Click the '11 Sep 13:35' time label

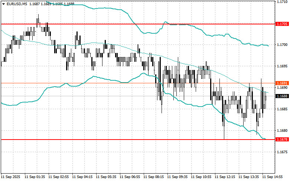click(249, 177)
